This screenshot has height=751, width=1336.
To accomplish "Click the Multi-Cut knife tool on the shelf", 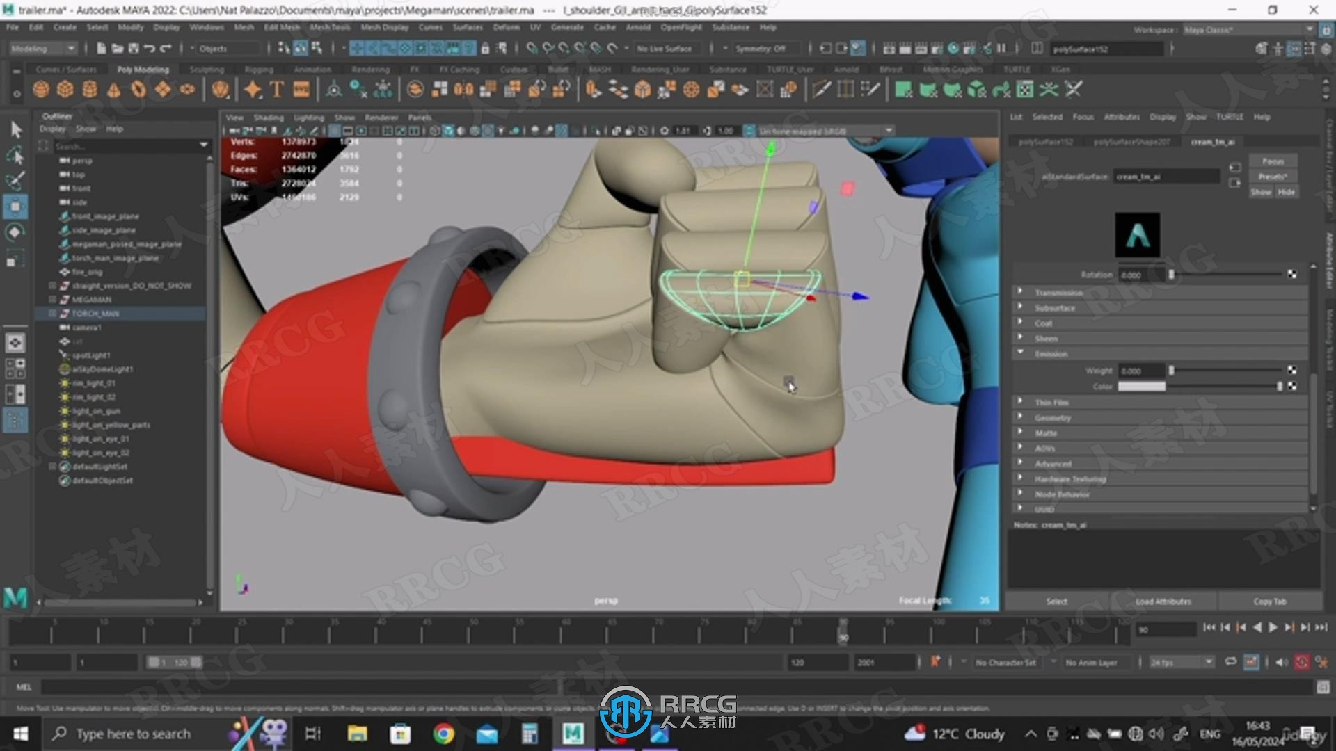I will [822, 90].
